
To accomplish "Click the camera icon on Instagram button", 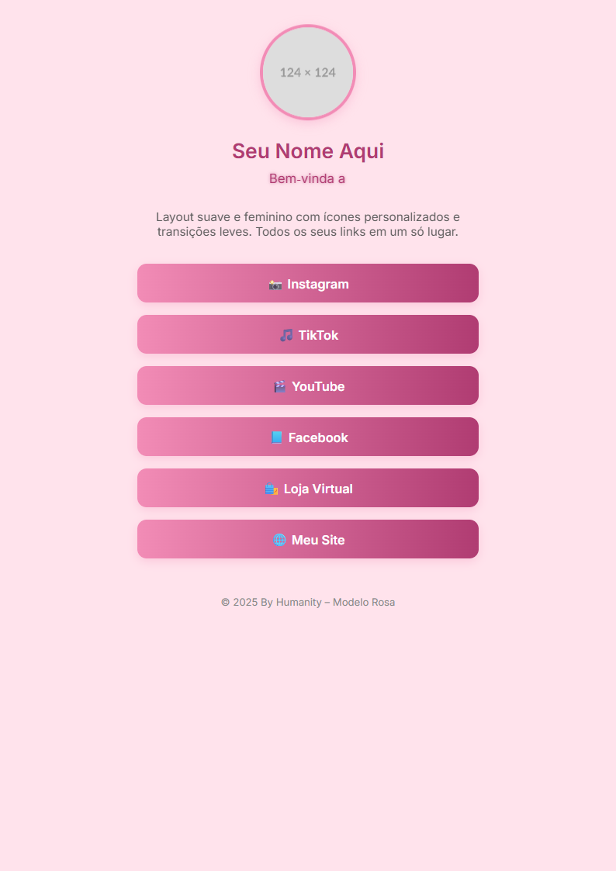I will point(275,283).
